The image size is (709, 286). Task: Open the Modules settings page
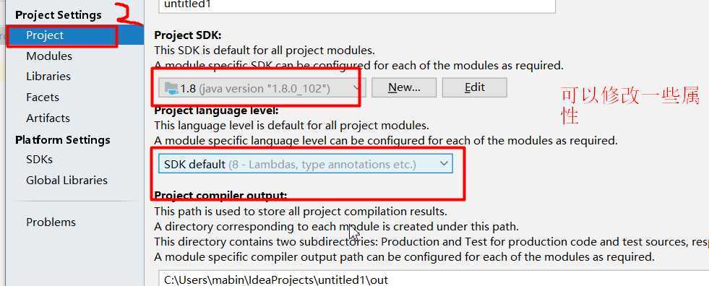pyautogui.click(x=49, y=56)
